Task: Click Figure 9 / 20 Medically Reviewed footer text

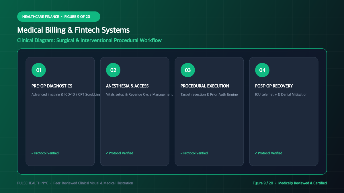Action: [290, 183]
